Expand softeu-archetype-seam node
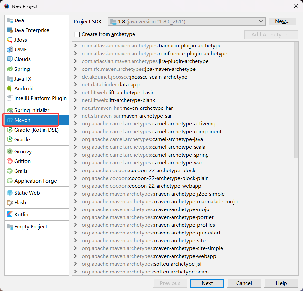The height and width of the screenshot is (291, 303). click(x=76, y=272)
